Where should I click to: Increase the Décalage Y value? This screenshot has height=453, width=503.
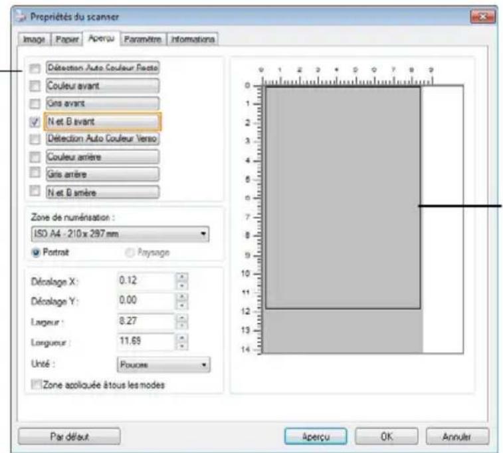(182, 297)
